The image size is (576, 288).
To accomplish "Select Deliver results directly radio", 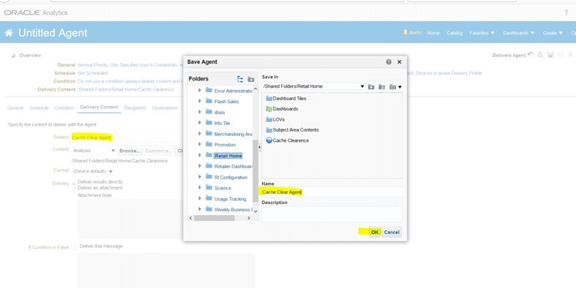I will pyautogui.click(x=74, y=183).
